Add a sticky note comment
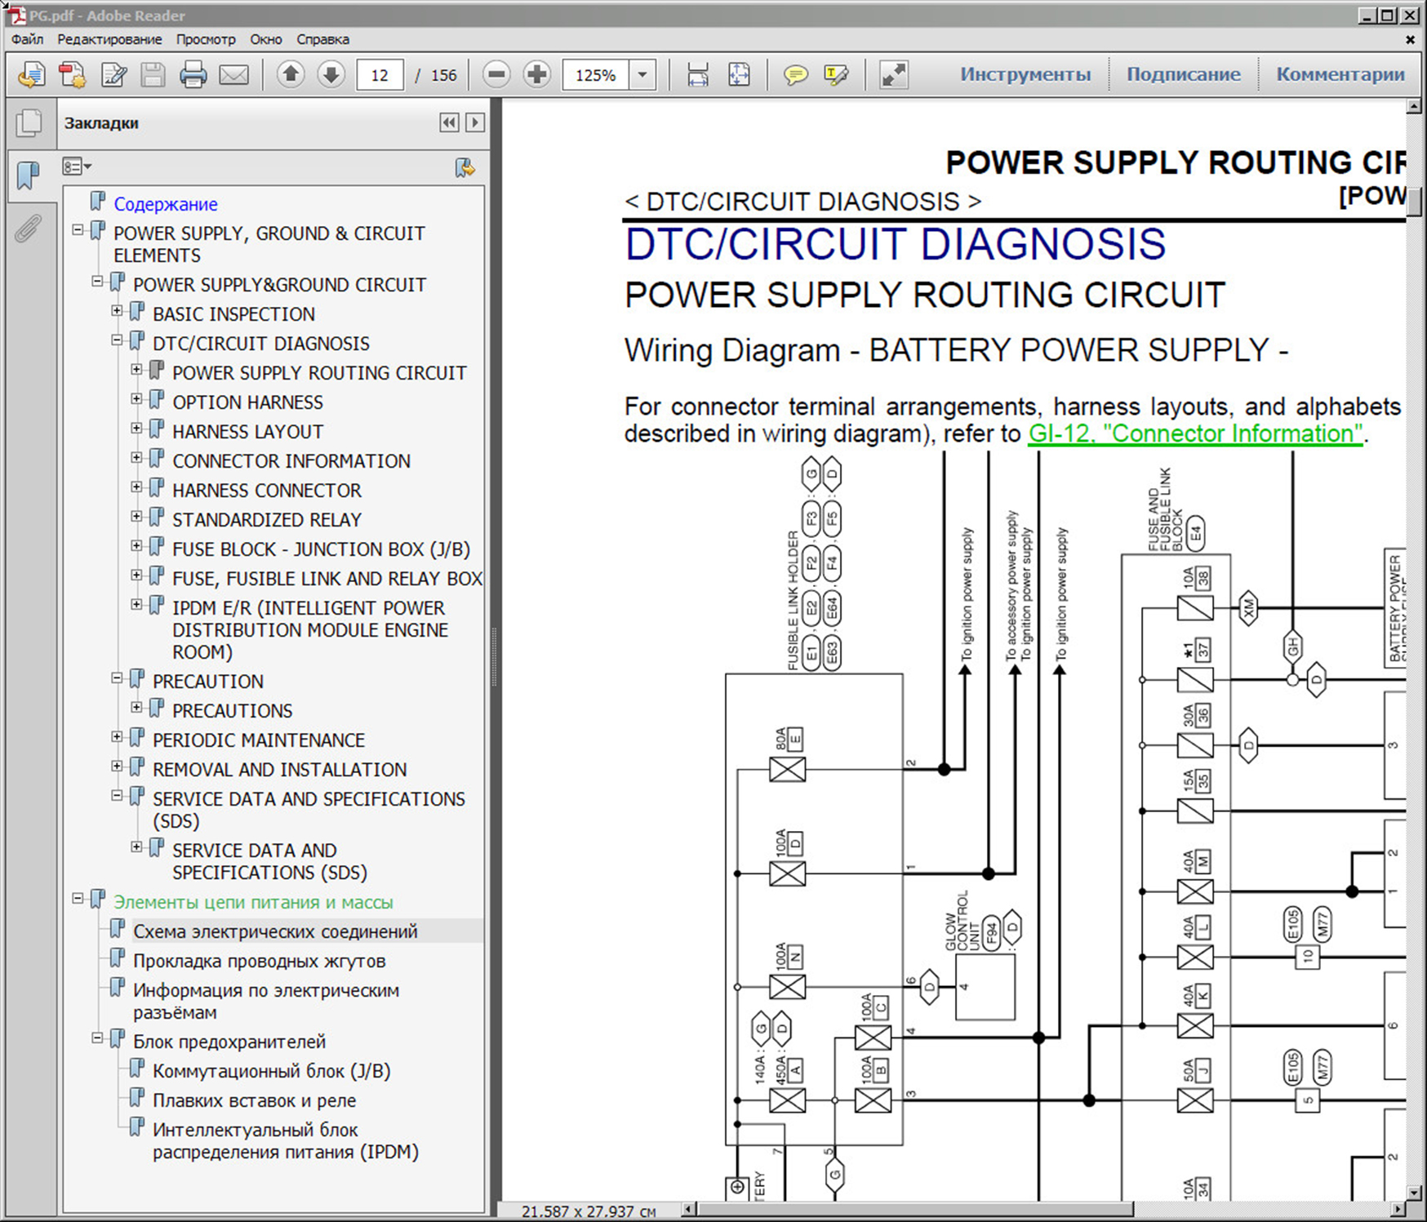The image size is (1427, 1222). click(x=795, y=75)
